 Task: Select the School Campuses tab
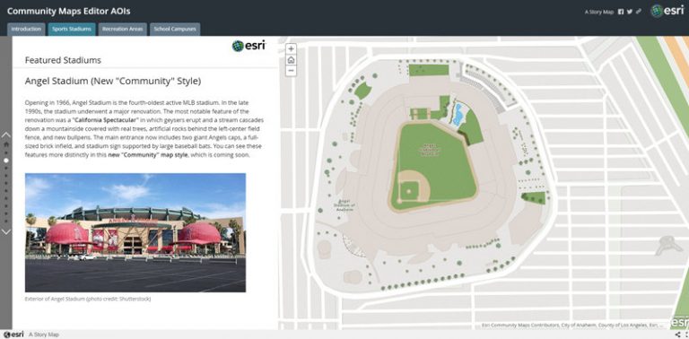175,29
